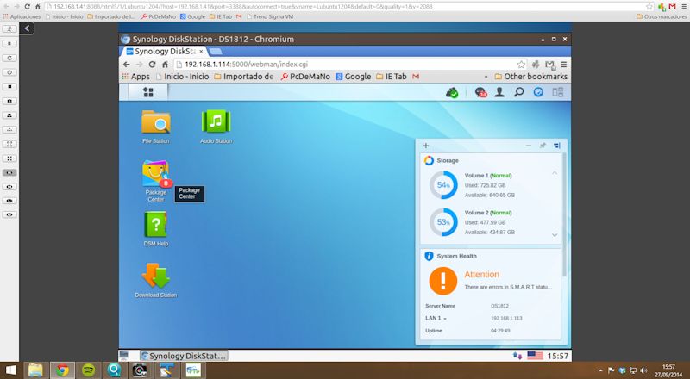Image resolution: width=690 pixels, height=379 pixels.
Task: Click the orange Attention warning icon
Action: pos(443,281)
